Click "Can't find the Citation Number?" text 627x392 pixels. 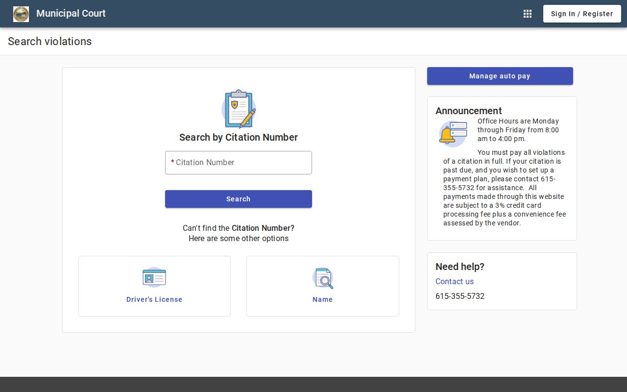(239, 228)
